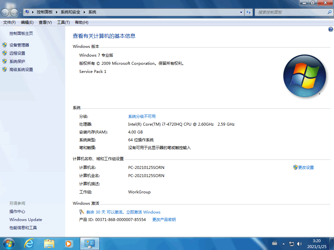The width and height of the screenshot is (334, 250).
Task: Click the Windows logo image
Action: click(x=304, y=76)
